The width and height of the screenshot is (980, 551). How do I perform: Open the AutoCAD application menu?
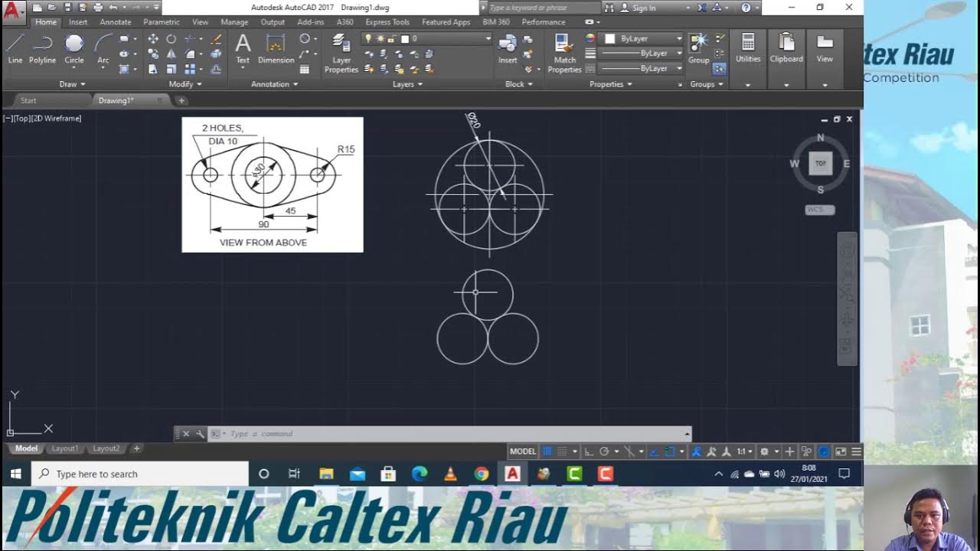tap(12, 11)
